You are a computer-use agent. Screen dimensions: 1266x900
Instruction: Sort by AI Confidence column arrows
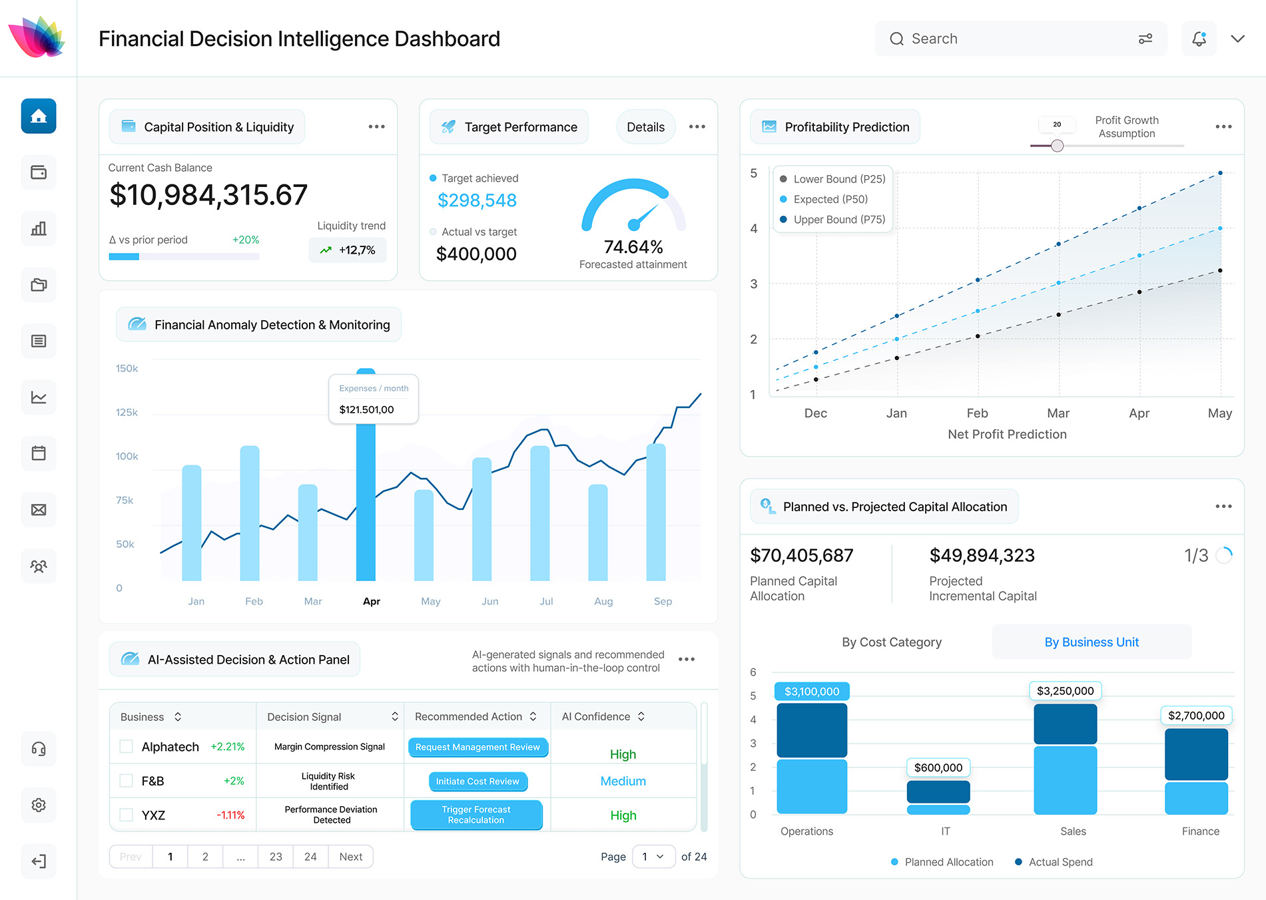coord(641,716)
